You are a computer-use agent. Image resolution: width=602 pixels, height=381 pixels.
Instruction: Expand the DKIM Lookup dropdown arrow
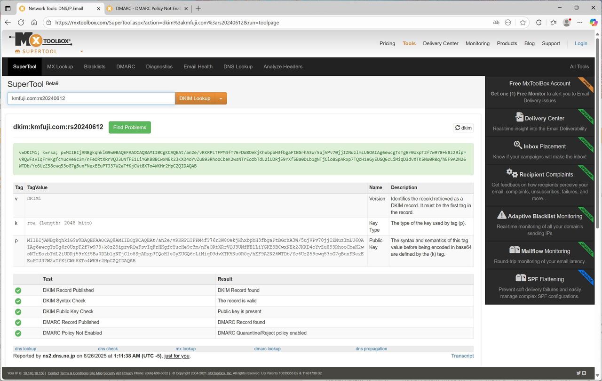point(221,98)
